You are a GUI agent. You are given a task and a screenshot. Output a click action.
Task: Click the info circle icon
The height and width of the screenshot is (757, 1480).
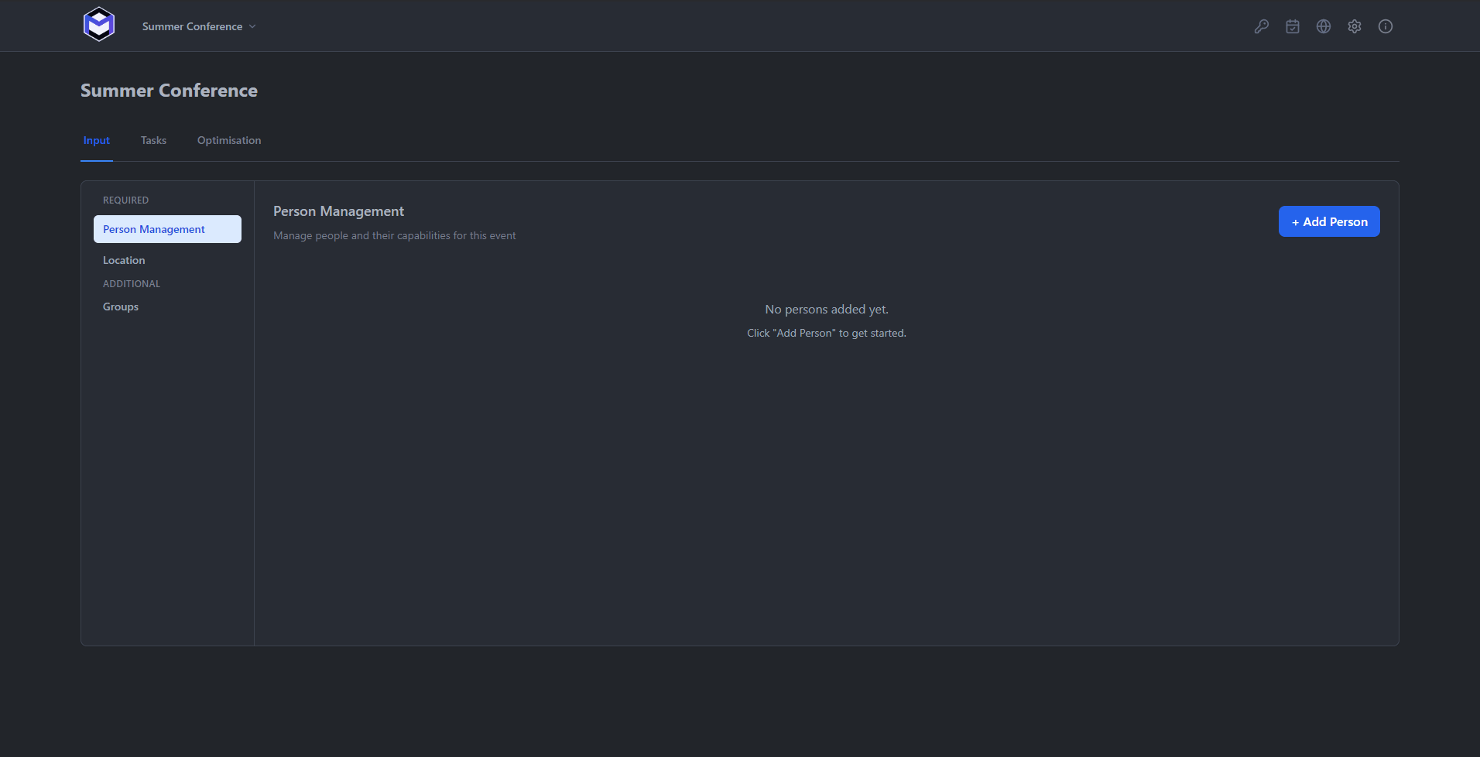click(1386, 26)
